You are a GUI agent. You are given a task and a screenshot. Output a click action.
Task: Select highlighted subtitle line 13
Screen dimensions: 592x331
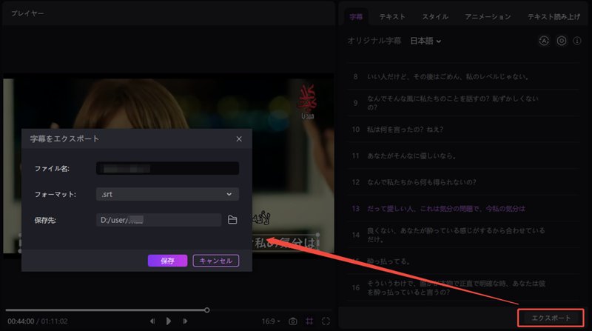point(464,209)
